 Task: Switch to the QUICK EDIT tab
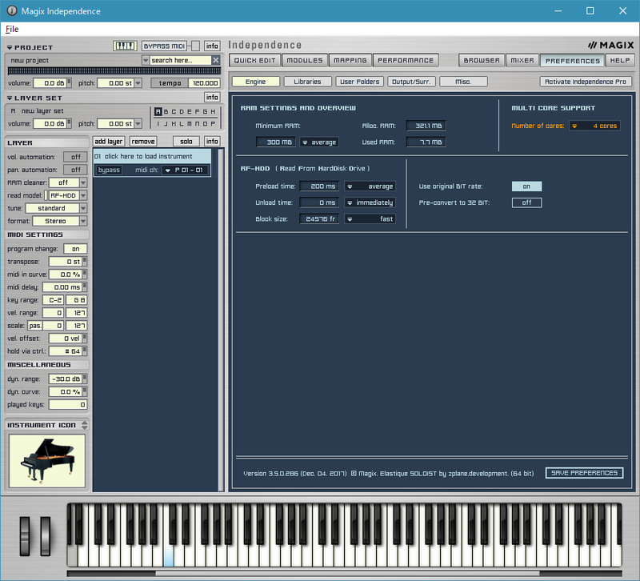point(254,61)
